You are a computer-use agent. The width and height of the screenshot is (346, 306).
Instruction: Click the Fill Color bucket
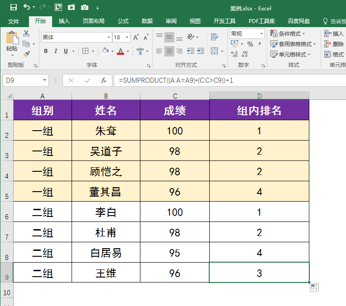pos(105,51)
